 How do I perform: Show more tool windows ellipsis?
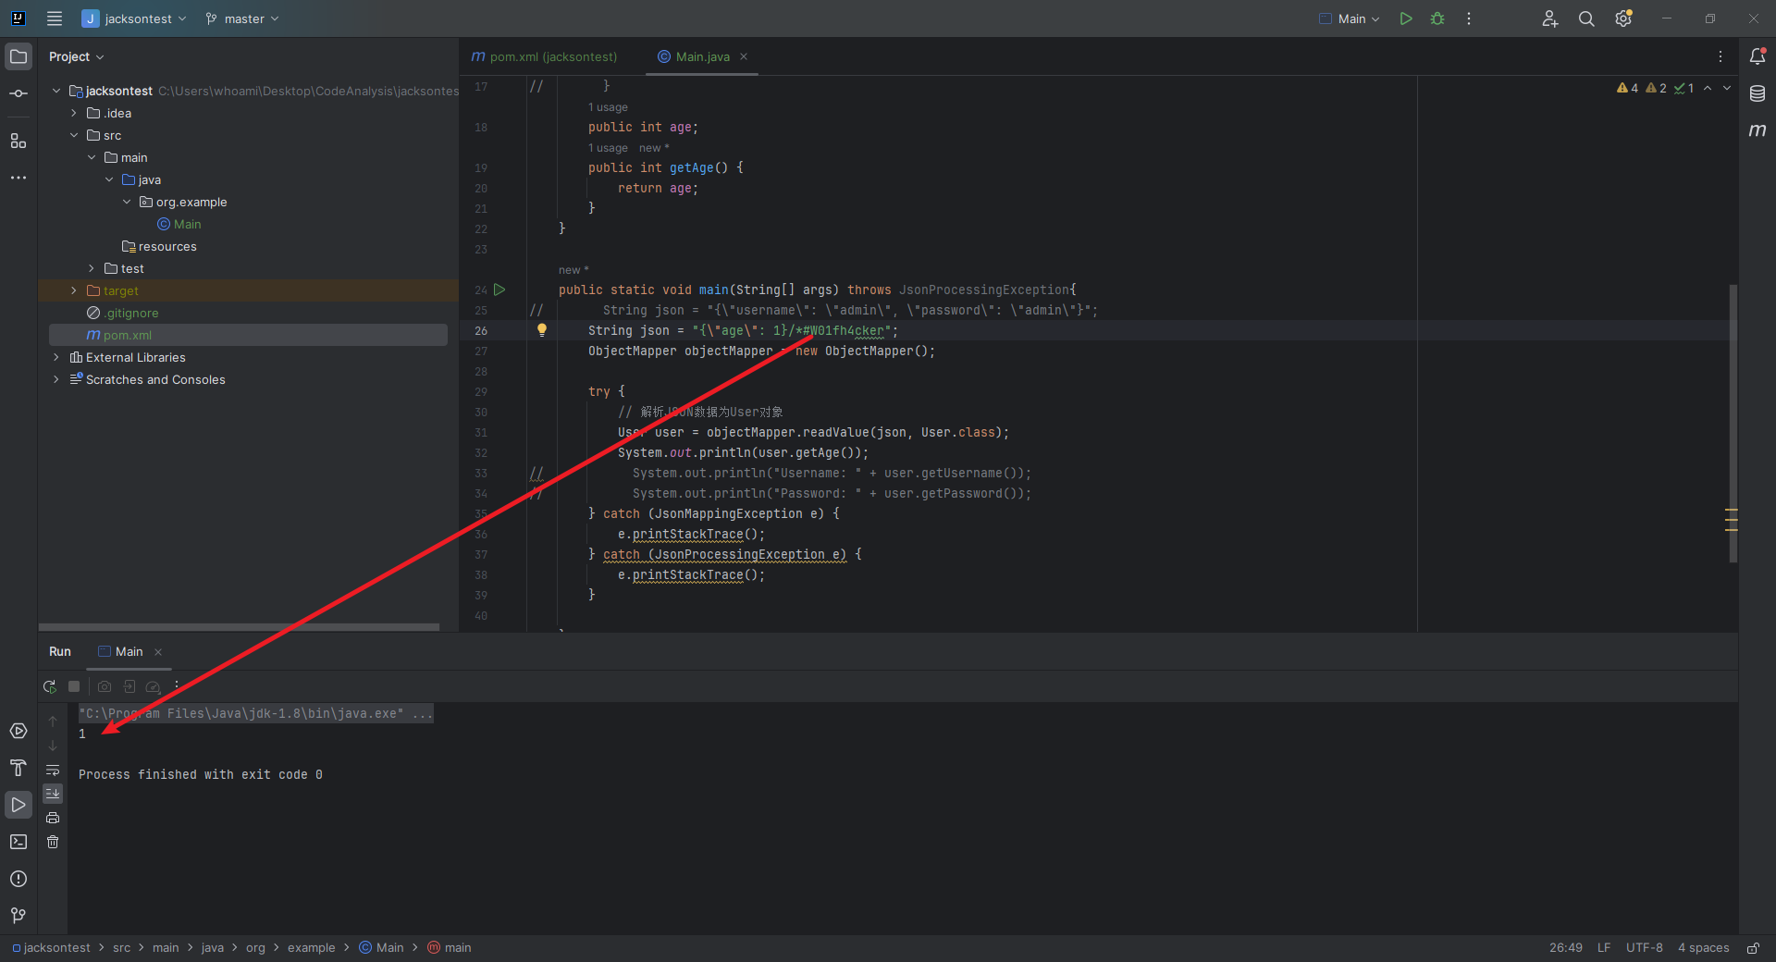pyautogui.click(x=18, y=178)
